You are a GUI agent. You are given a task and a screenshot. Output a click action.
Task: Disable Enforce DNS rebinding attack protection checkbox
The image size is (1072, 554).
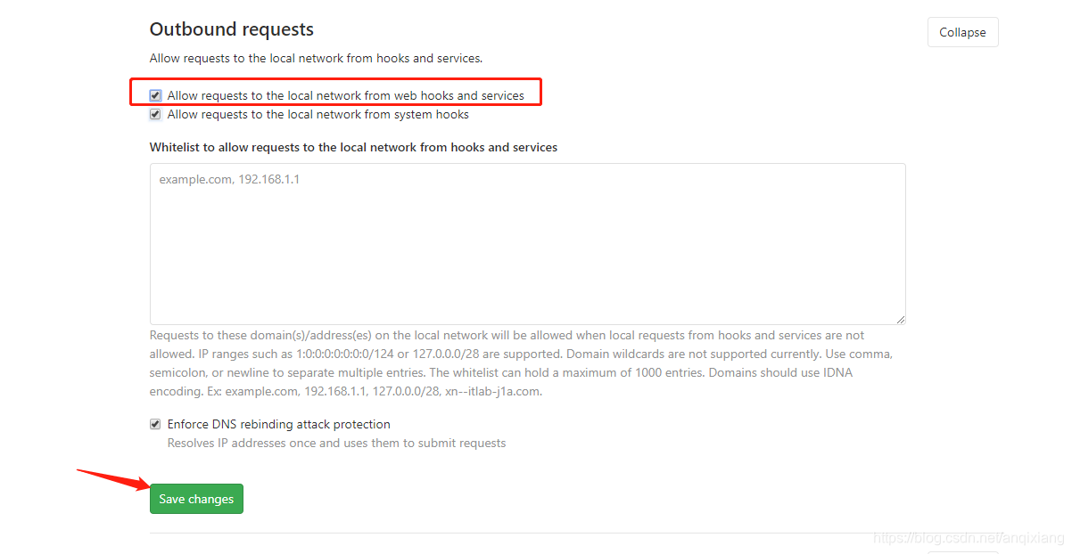pyautogui.click(x=155, y=424)
